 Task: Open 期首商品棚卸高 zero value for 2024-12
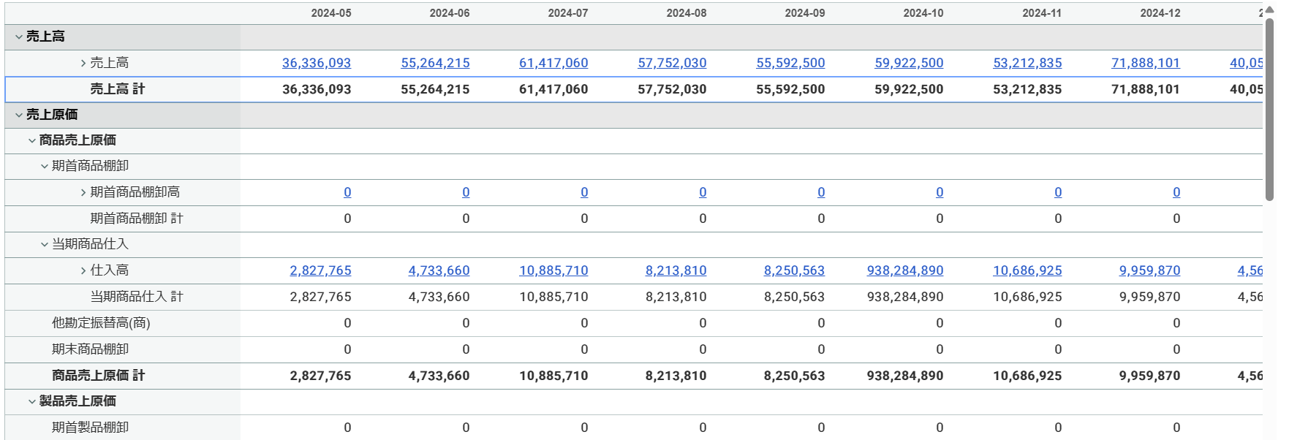(1176, 192)
